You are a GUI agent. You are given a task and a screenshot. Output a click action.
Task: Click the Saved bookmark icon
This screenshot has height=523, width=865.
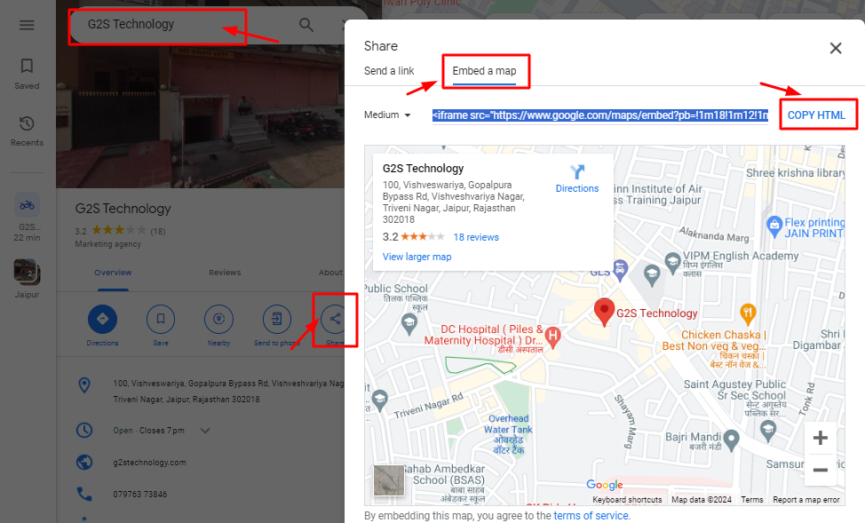(x=27, y=67)
